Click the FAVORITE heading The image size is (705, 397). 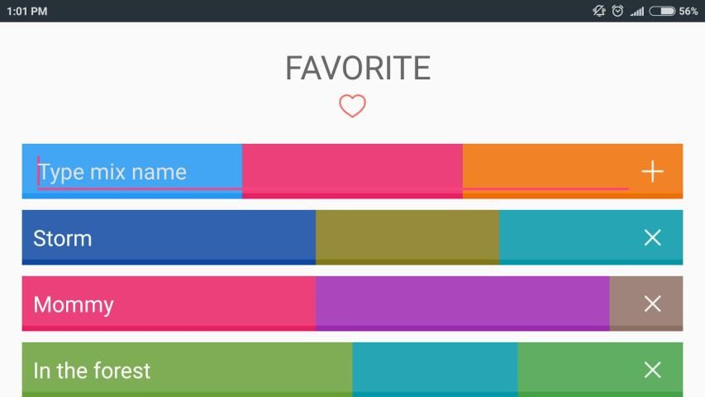(358, 69)
